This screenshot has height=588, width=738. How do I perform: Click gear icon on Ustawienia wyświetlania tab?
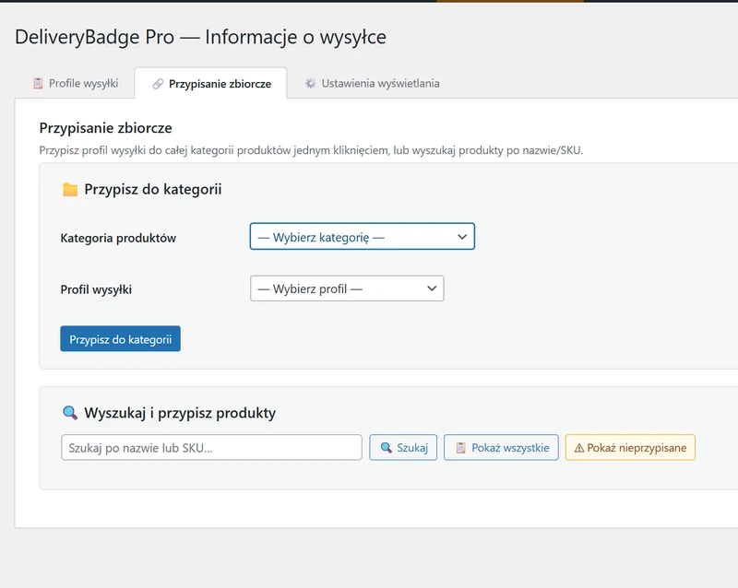[310, 83]
